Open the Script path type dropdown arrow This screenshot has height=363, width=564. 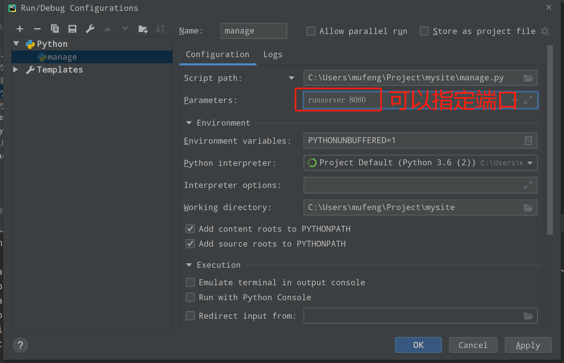tap(292, 78)
